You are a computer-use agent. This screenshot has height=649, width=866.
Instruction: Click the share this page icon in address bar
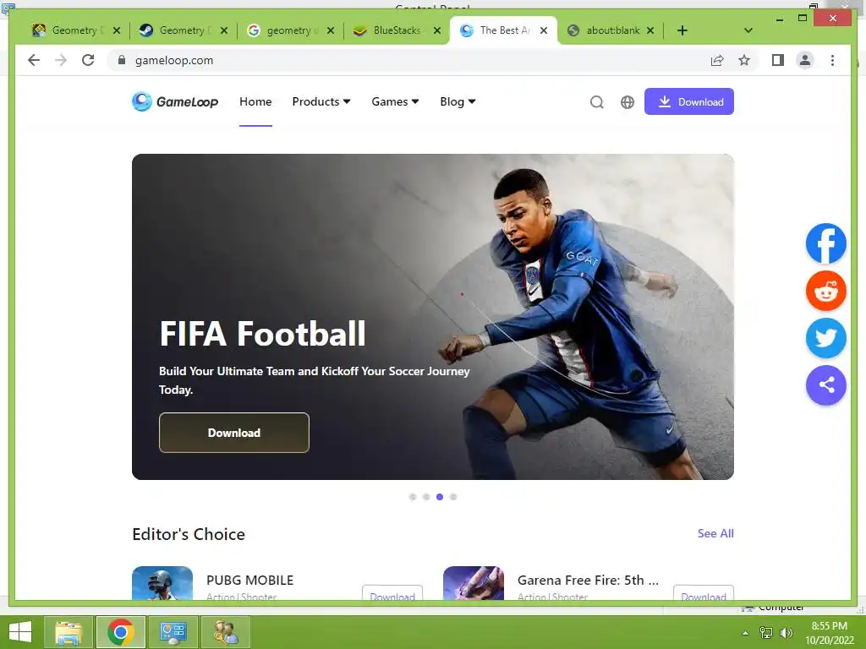[x=717, y=60]
